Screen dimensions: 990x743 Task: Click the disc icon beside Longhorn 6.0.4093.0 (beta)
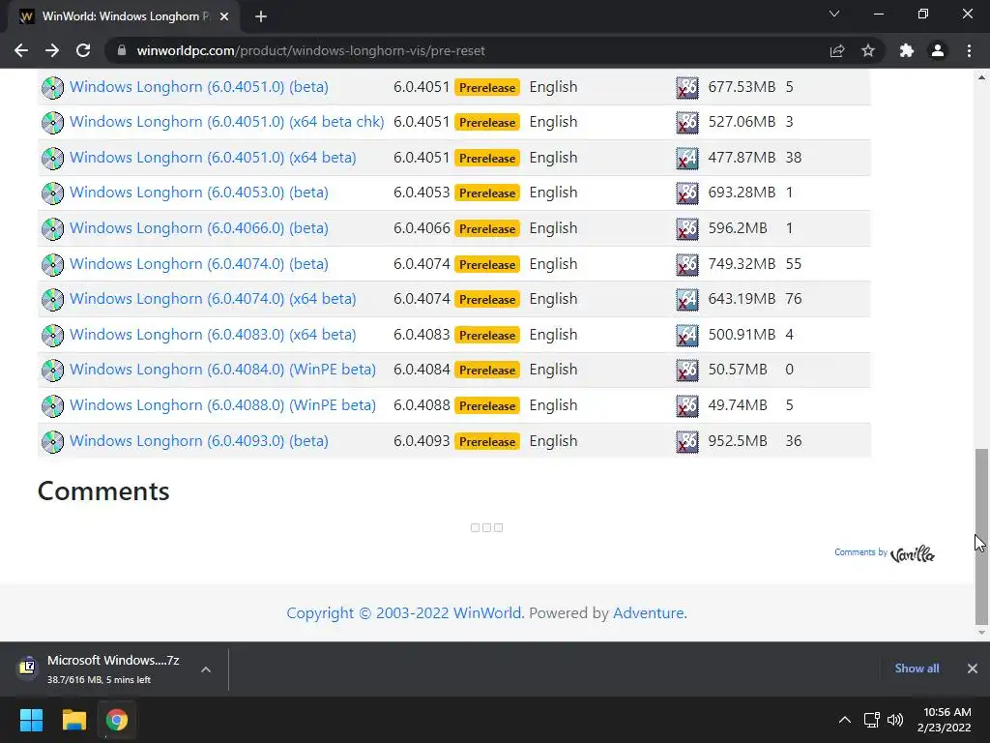pos(52,441)
